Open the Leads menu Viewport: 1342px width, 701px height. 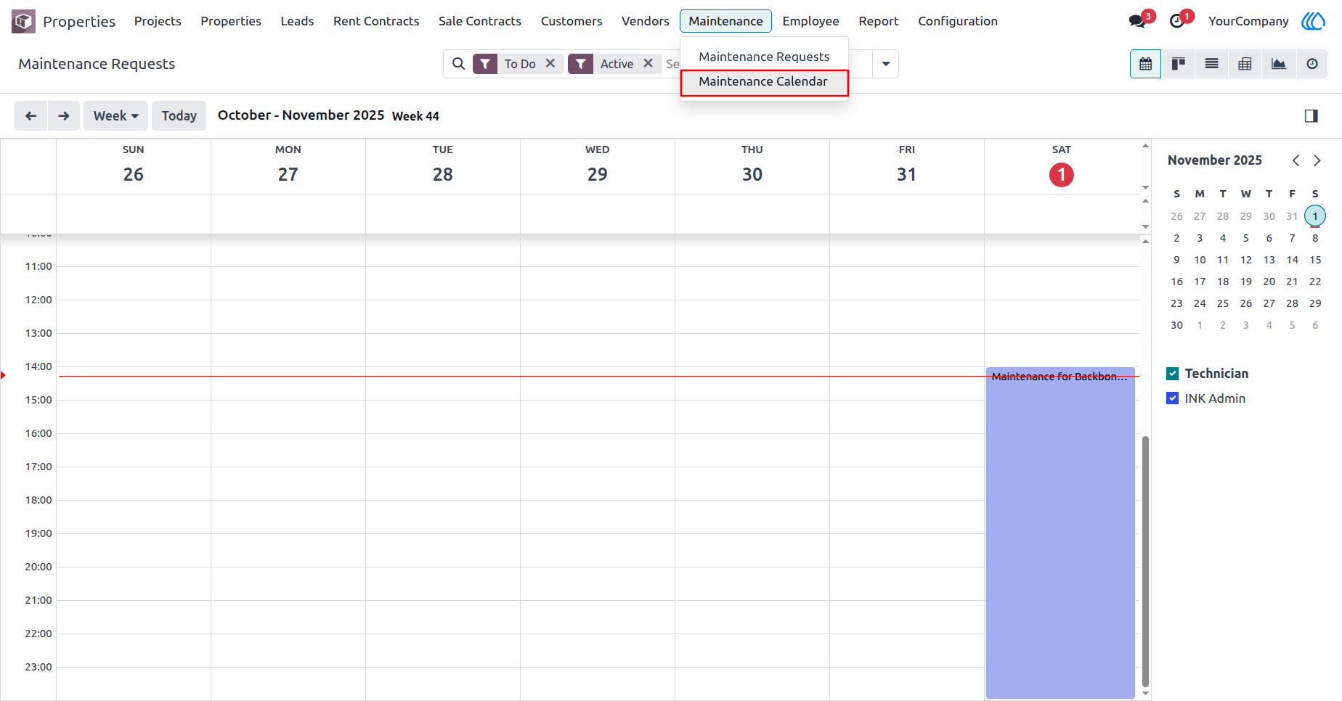point(297,21)
